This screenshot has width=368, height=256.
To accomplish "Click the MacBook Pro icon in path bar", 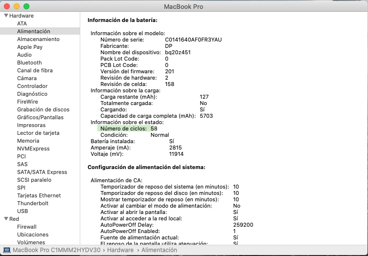I will 7,250.
